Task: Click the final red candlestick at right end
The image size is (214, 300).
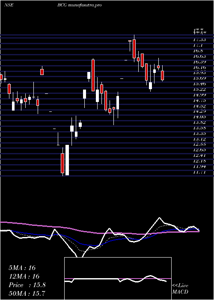Action: tap(162, 75)
